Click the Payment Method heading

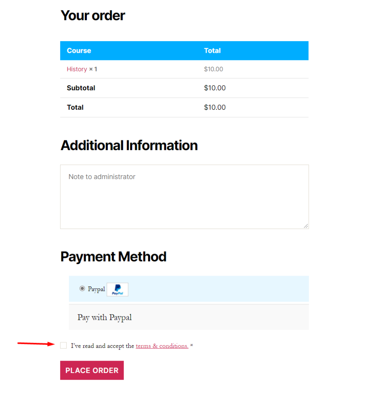pyautogui.click(x=114, y=257)
